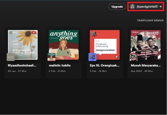Open the Musuh Masyarakat episode cover

(x=146, y=45)
